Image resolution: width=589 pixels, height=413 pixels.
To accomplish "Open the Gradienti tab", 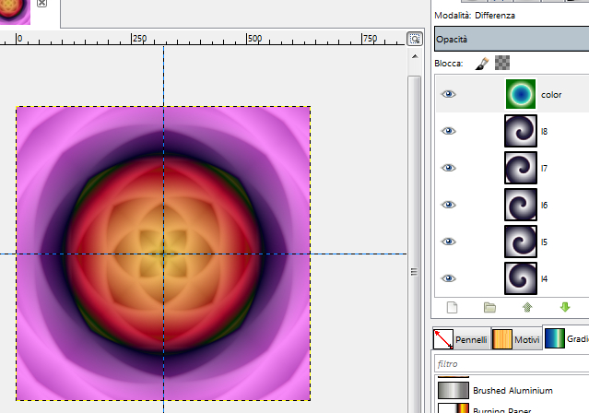I will [566, 339].
